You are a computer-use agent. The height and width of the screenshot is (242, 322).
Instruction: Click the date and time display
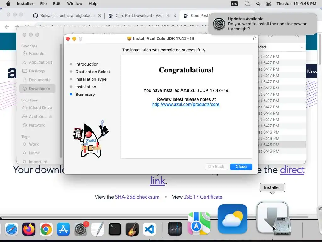pos(296,3)
